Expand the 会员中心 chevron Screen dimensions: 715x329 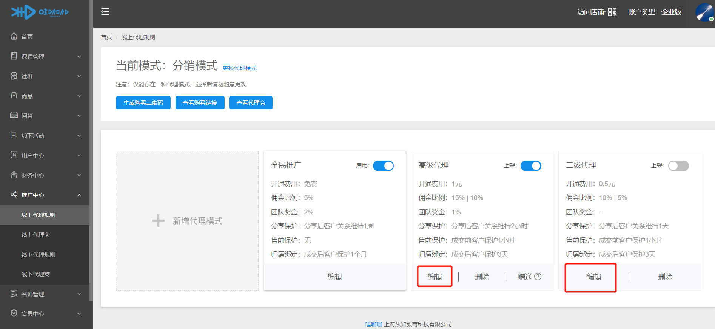click(79, 314)
